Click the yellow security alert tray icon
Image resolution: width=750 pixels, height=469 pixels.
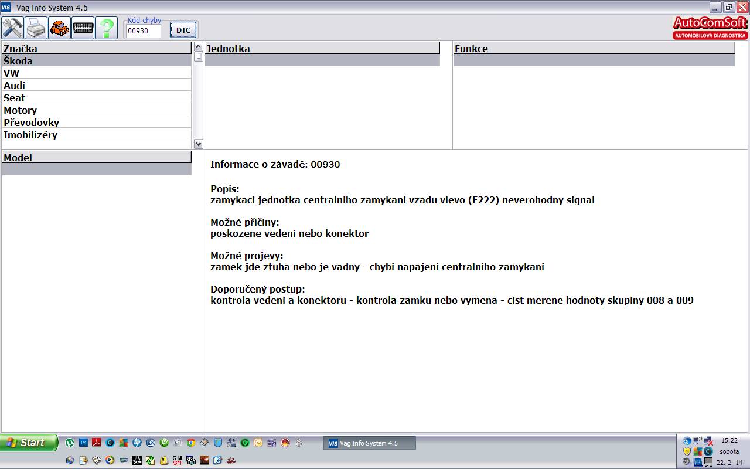[687, 451]
